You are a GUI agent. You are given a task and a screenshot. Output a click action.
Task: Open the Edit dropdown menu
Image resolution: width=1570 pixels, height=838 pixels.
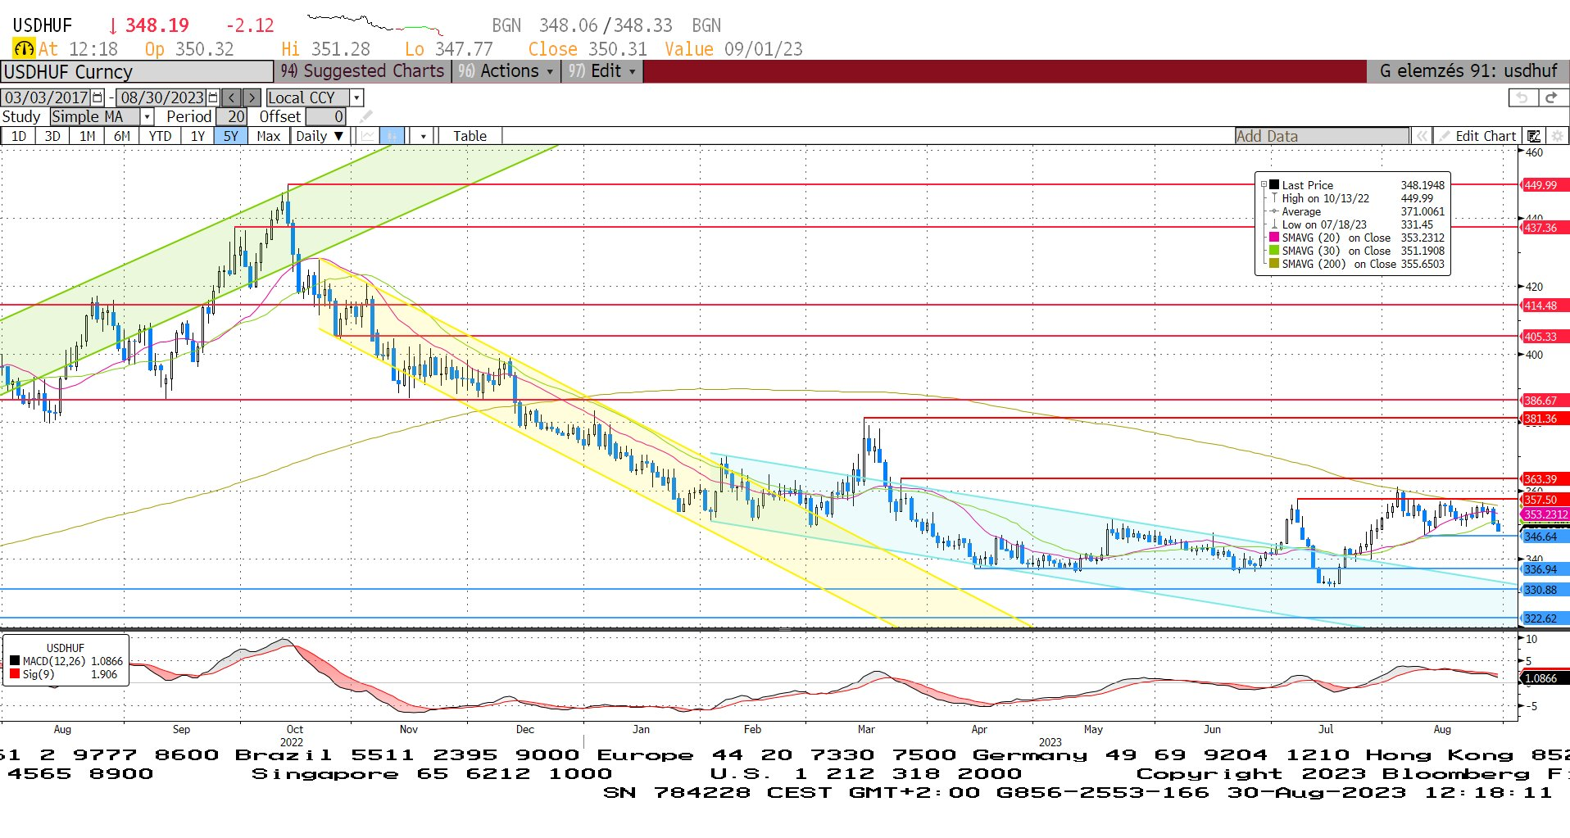(602, 71)
